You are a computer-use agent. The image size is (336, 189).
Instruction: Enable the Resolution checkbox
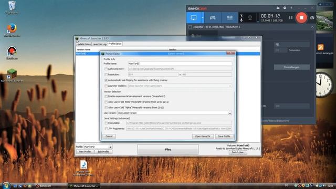tap(106, 75)
